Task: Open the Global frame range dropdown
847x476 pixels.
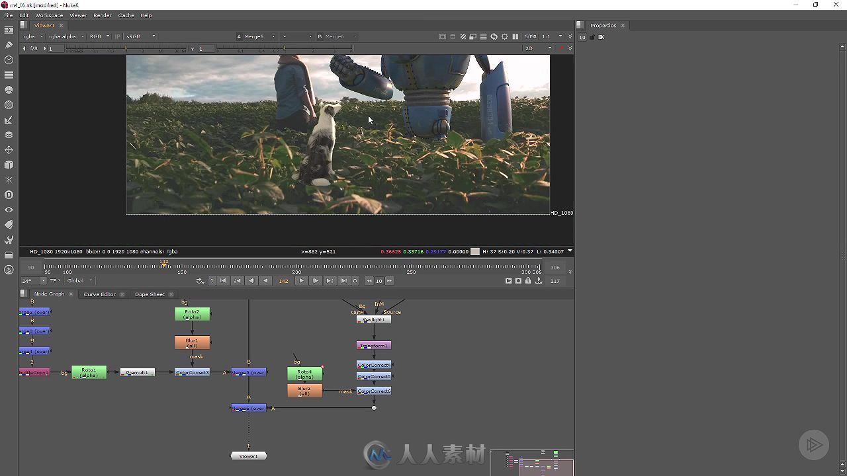Action: pyautogui.click(x=79, y=281)
